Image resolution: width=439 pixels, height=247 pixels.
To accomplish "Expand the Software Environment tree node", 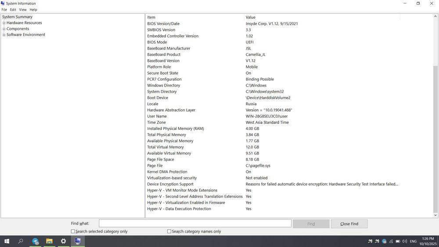I will point(4,35).
